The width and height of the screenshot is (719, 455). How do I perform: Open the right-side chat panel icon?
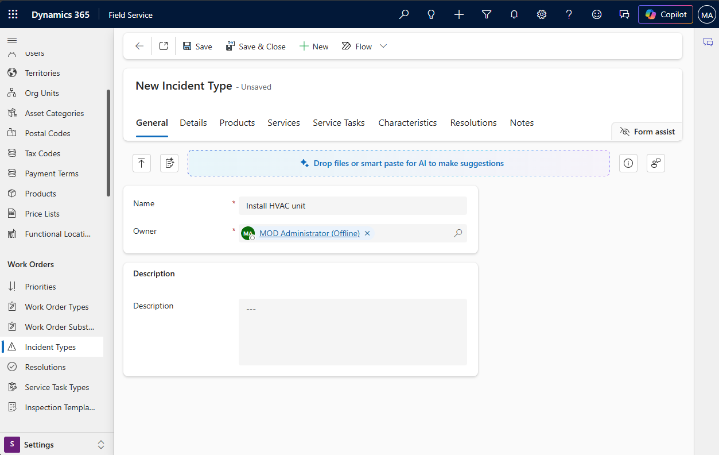[708, 42]
